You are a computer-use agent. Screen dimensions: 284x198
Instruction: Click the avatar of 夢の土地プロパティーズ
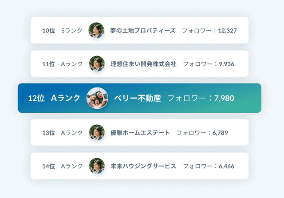click(x=96, y=30)
